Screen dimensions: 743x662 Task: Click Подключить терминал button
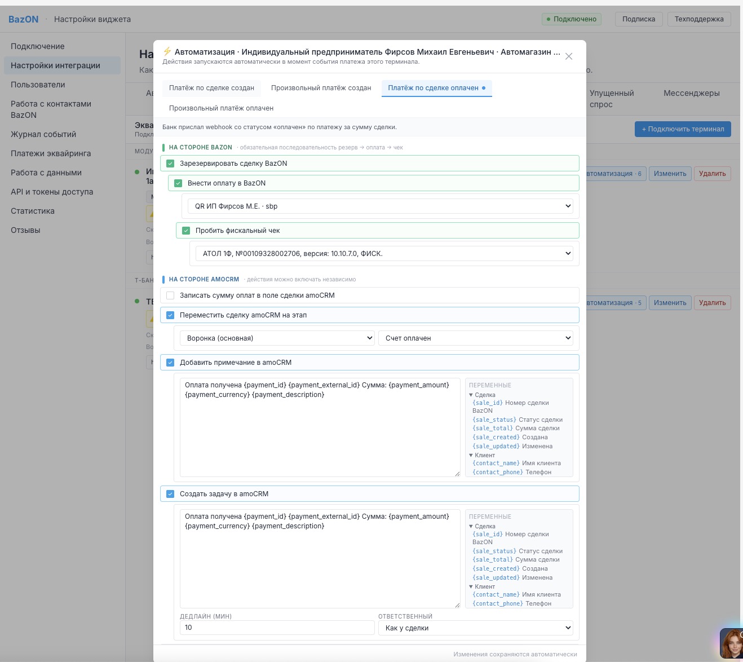(x=683, y=129)
